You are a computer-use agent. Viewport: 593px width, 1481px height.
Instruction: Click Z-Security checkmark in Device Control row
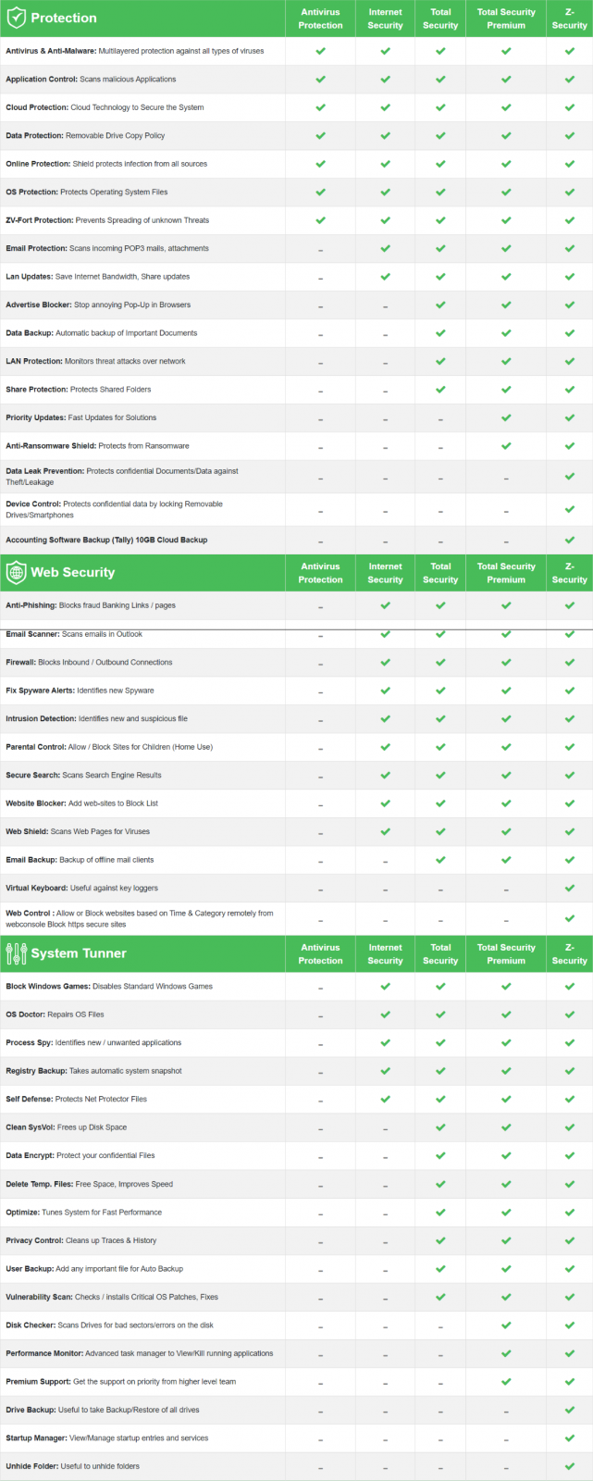tap(570, 510)
